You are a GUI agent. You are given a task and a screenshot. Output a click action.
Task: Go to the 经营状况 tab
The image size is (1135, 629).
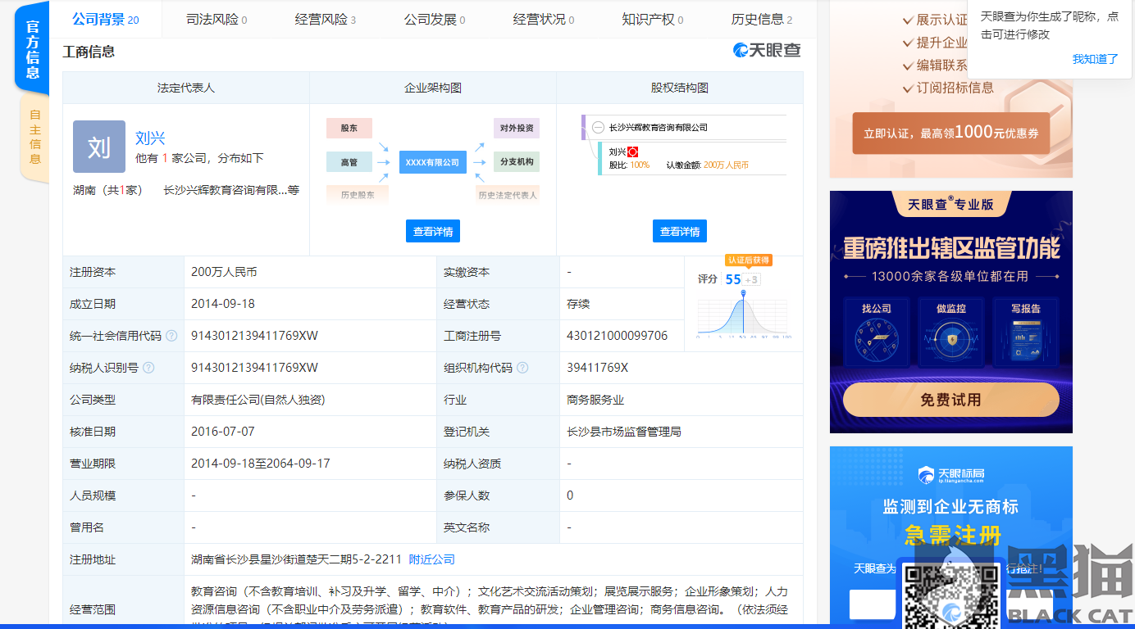click(544, 19)
